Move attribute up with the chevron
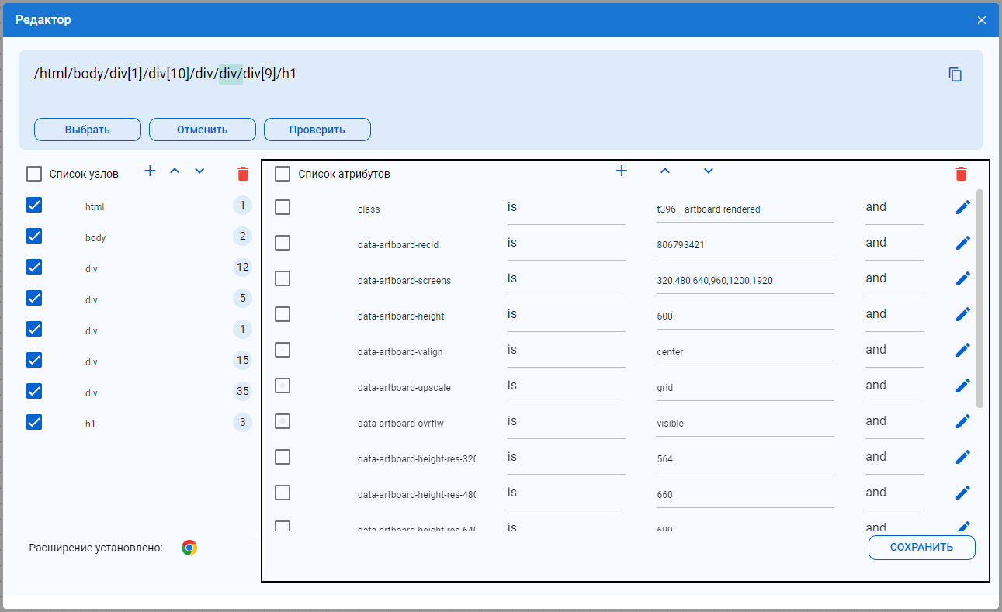This screenshot has width=1002, height=612. pos(664,171)
